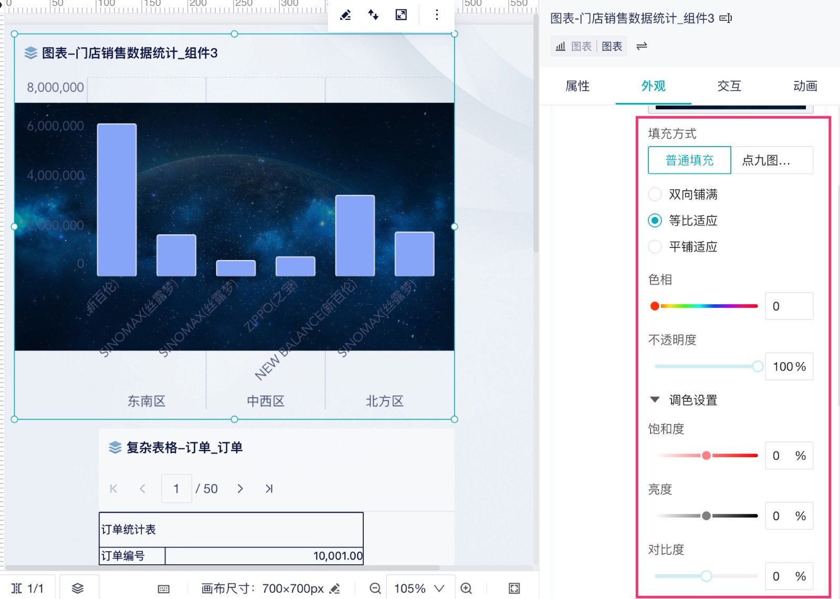Click the 对比度 percentage input field
Screen dimensions: 840x599
point(789,576)
